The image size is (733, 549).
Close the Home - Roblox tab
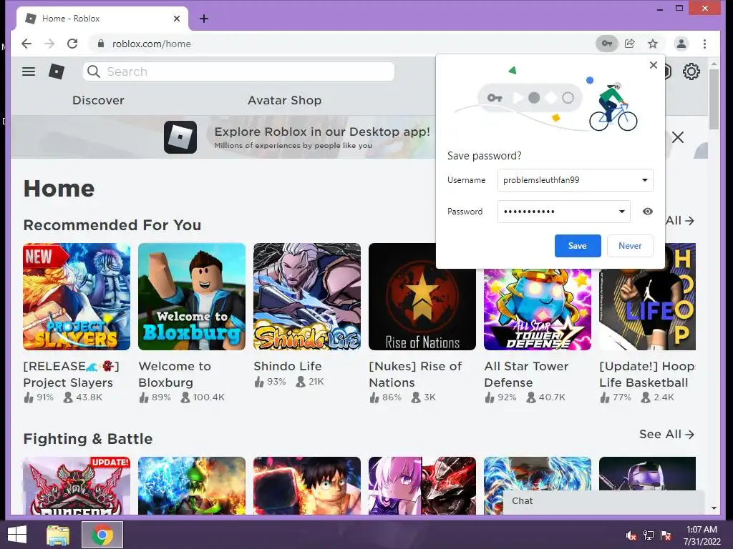pos(177,19)
